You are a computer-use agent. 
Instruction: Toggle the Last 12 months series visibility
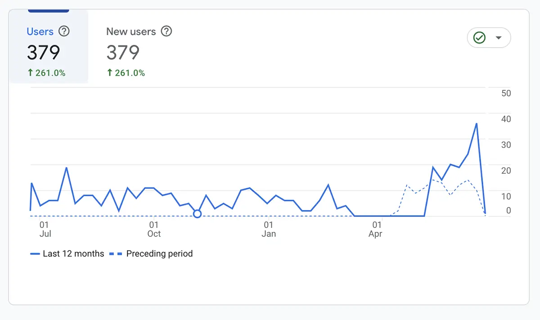[67, 253]
